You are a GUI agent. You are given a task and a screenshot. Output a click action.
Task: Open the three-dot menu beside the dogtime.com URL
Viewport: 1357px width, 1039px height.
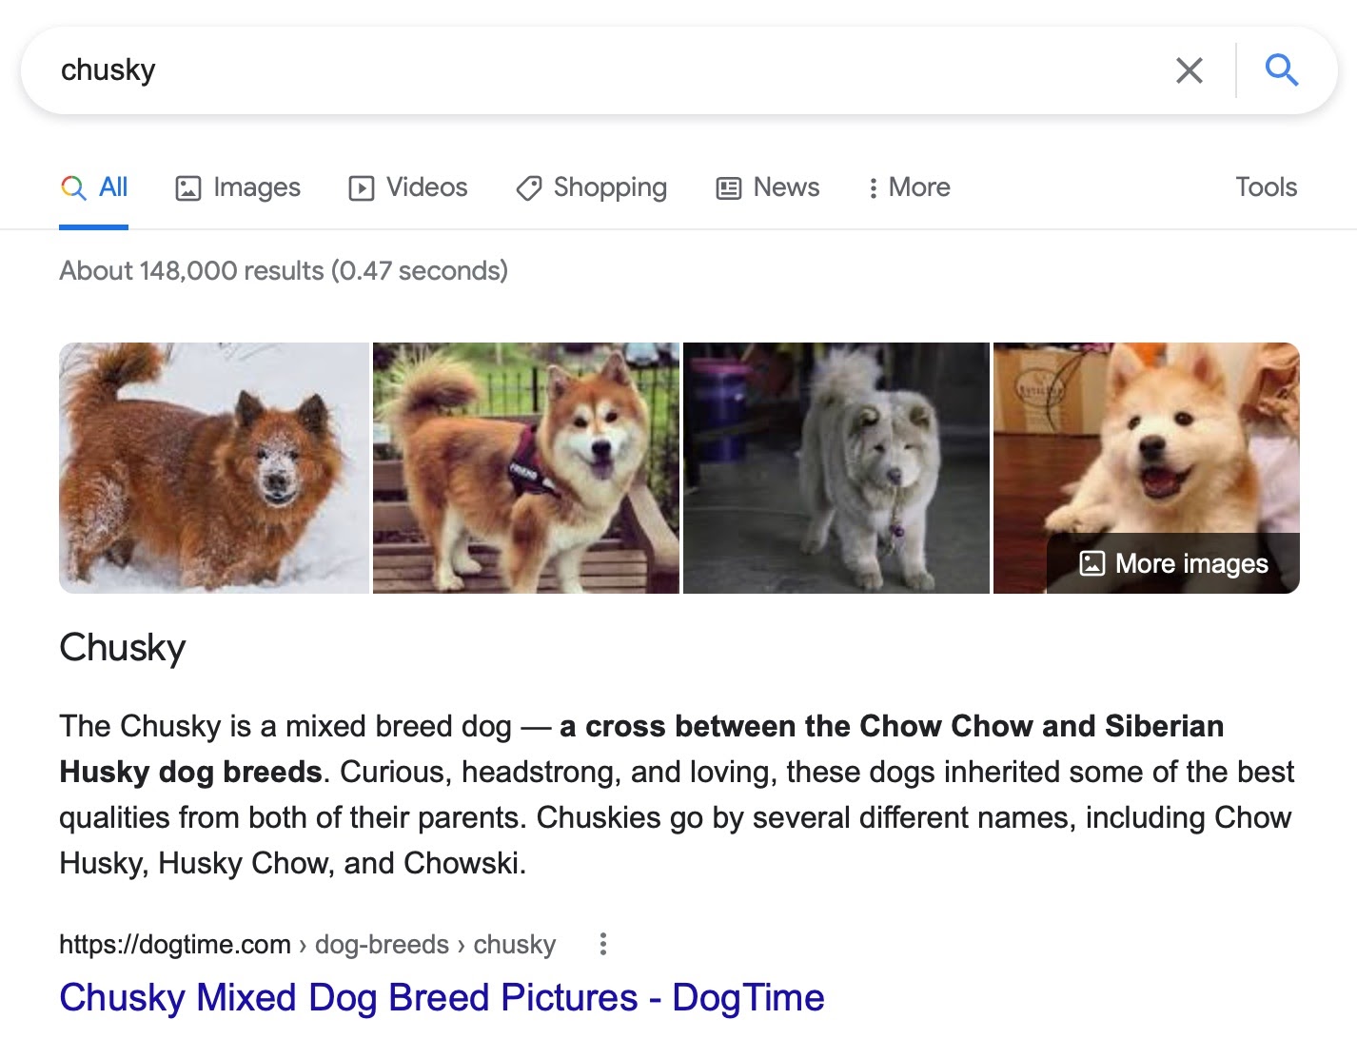603,943
